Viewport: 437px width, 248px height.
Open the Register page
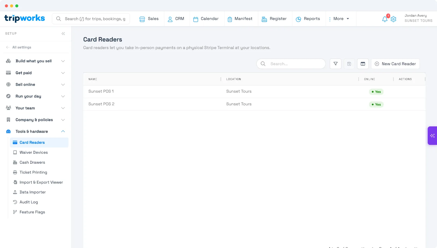pos(274,19)
